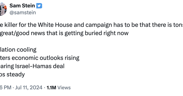Click the word "rising" in the tweet
Screen dimensions: 183x96
[x=72, y=58]
